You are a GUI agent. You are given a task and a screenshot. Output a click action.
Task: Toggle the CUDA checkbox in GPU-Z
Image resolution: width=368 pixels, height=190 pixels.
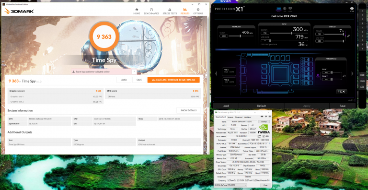tap(238, 180)
